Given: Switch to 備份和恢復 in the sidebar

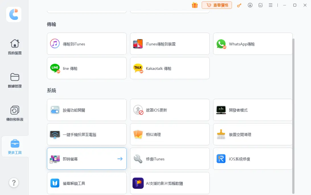Looking at the screenshot, I should [15, 114].
